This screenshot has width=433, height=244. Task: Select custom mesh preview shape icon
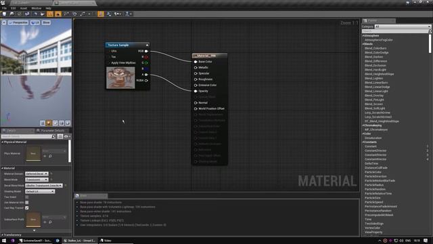tap(68, 123)
